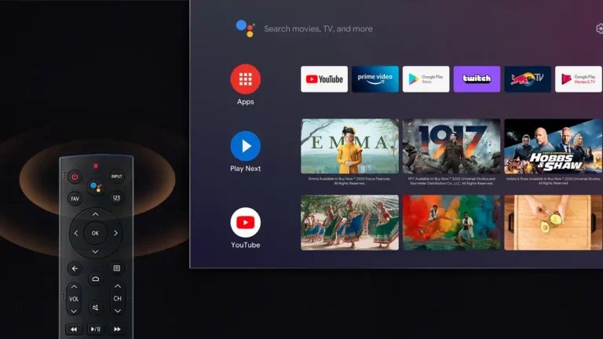Image resolution: width=603 pixels, height=339 pixels.
Task: Tap the remote's channel up arrow
Action: 118,286
